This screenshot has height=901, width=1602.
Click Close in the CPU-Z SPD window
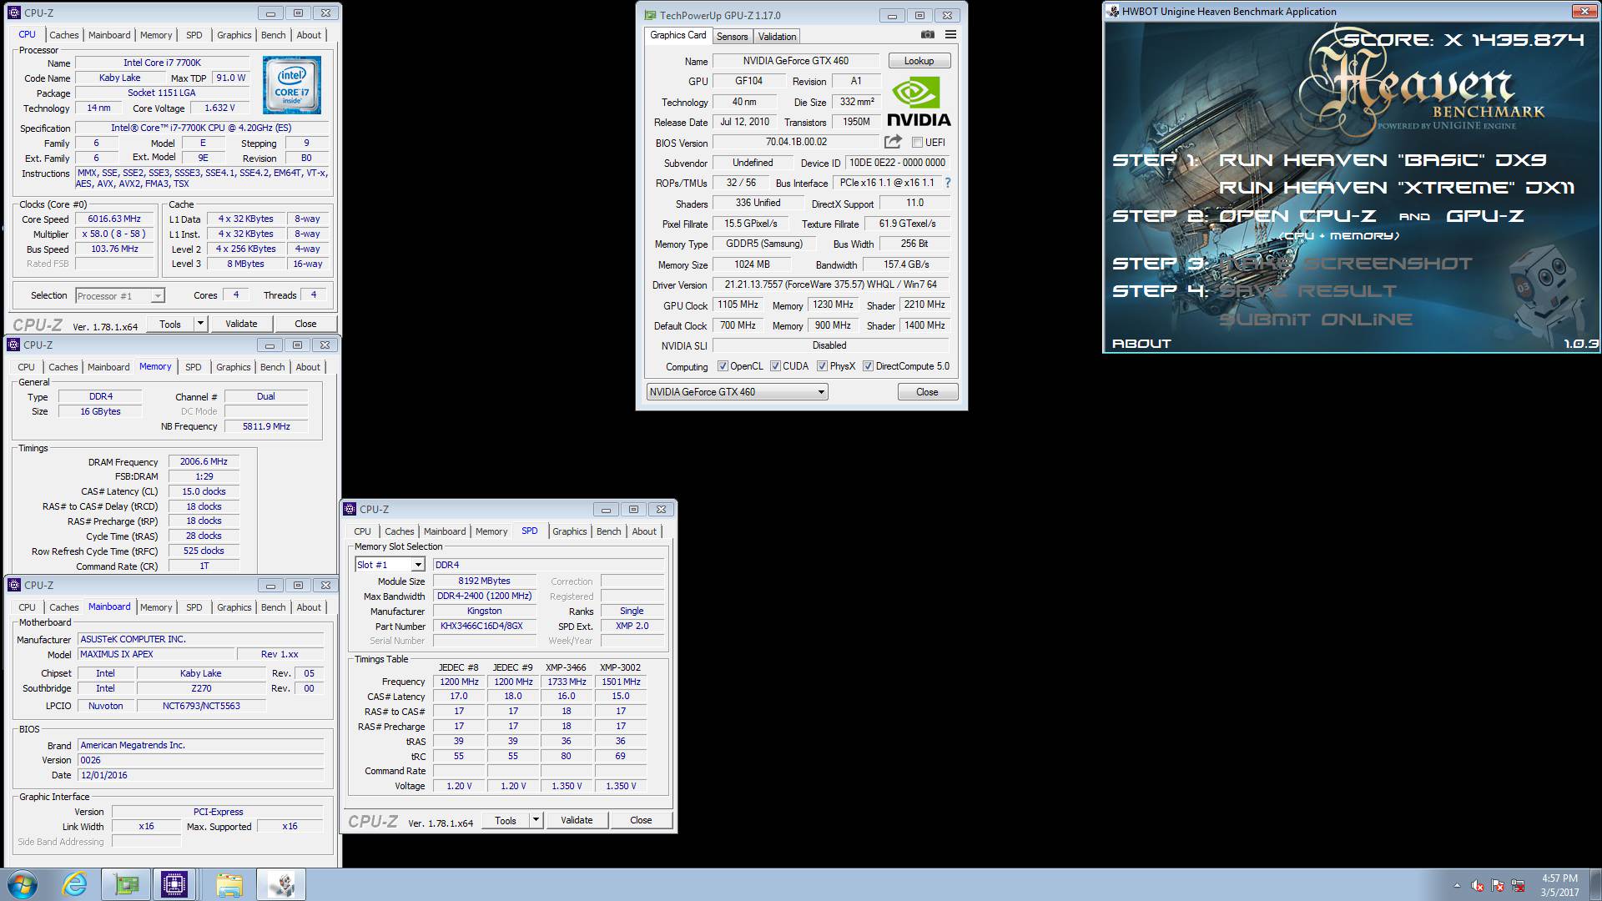click(641, 820)
